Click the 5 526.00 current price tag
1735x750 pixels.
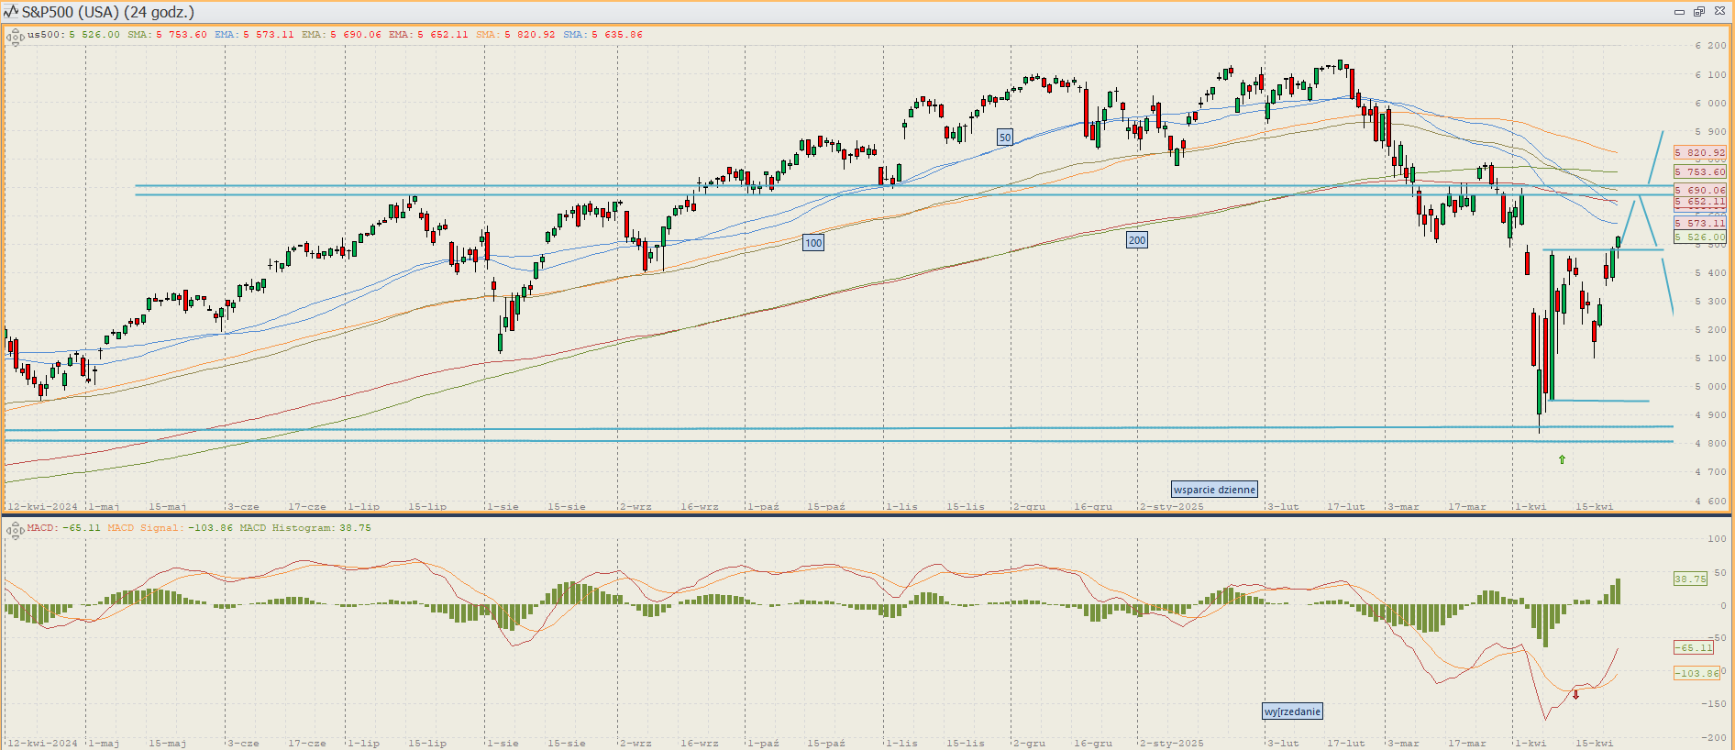(1700, 237)
